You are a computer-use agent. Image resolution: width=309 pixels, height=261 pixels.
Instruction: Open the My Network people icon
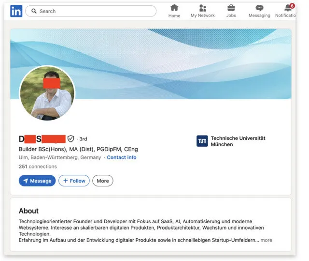(x=203, y=8)
